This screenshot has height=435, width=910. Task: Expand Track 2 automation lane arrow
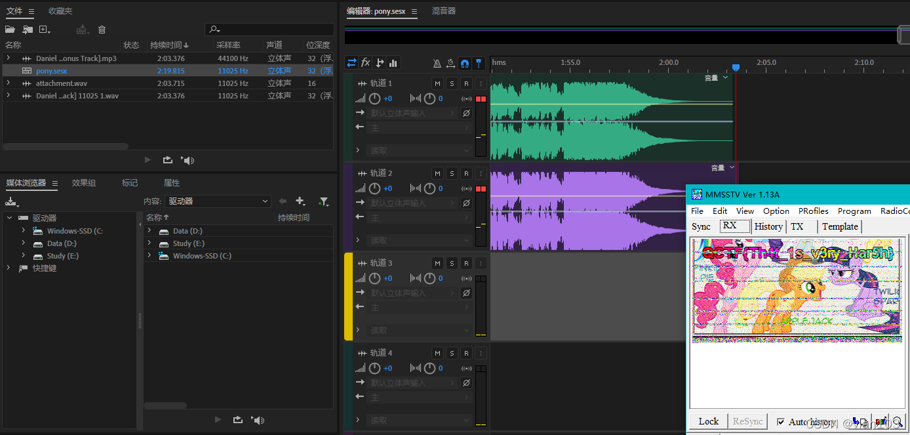point(357,240)
